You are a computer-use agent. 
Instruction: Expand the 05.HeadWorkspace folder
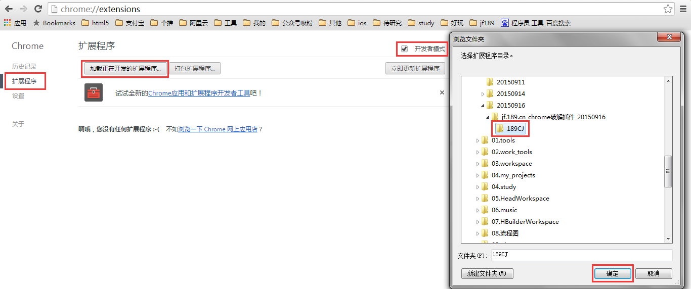(x=478, y=199)
